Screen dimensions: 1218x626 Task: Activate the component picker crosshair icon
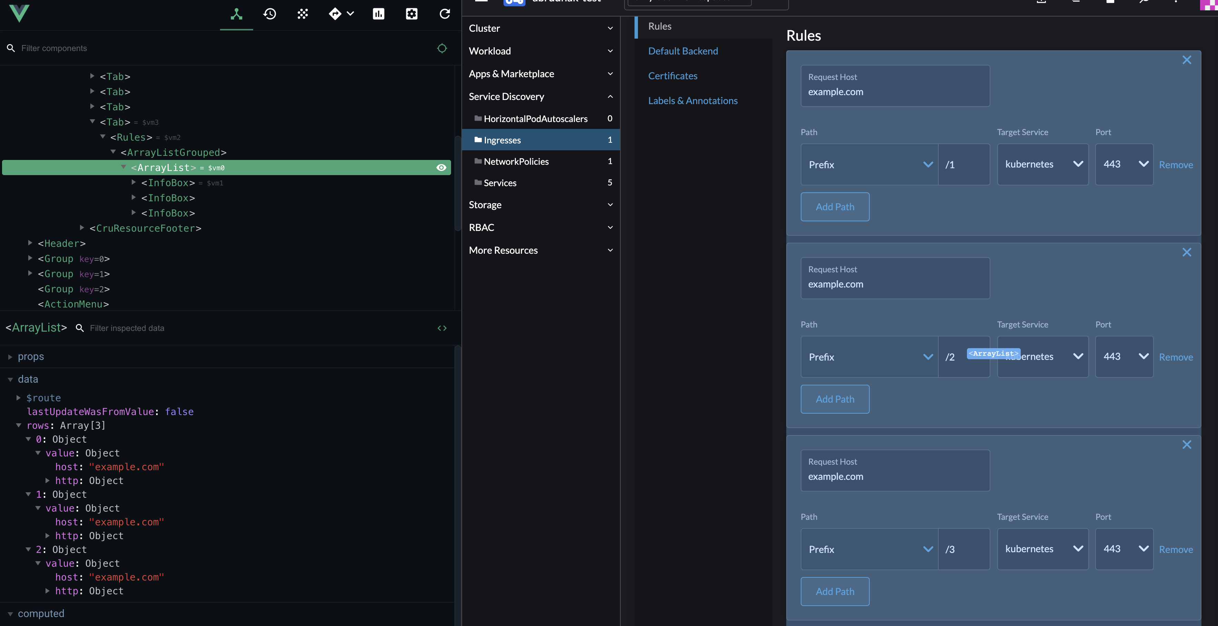pyautogui.click(x=442, y=48)
